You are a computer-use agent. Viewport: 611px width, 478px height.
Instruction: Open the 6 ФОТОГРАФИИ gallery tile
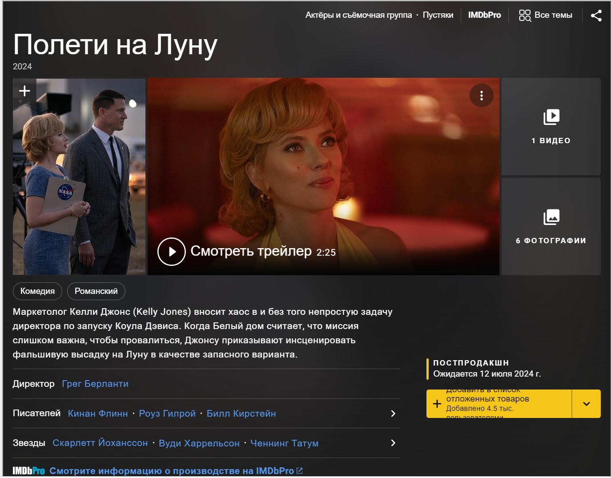coord(551,227)
